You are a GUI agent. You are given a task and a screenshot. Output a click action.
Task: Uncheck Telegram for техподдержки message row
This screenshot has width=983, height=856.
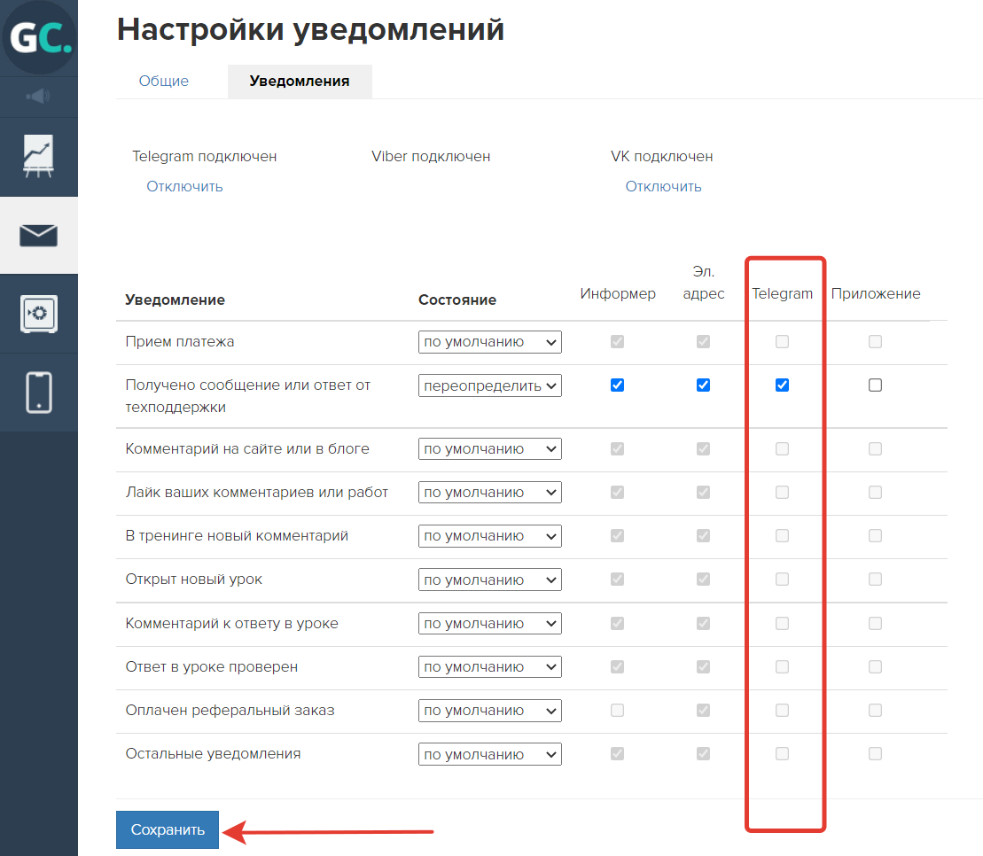click(x=783, y=385)
